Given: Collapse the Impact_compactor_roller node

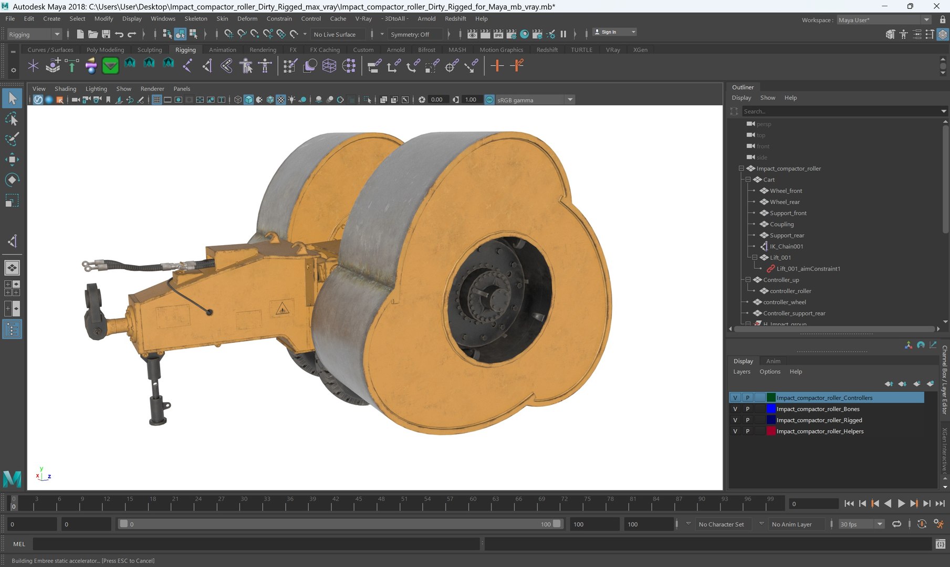Looking at the screenshot, I should [741, 169].
